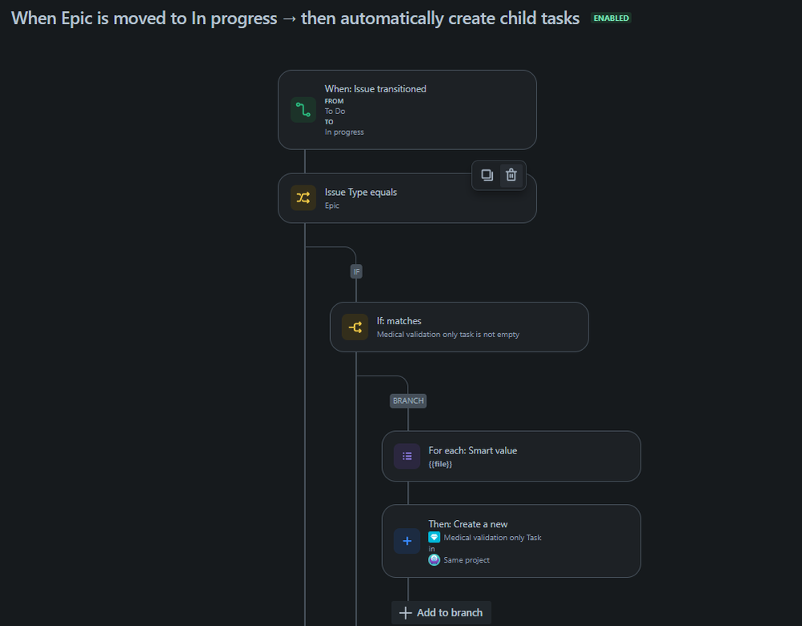Collapse the IF block label
The width and height of the screenshot is (802, 626).
coord(356,271)
